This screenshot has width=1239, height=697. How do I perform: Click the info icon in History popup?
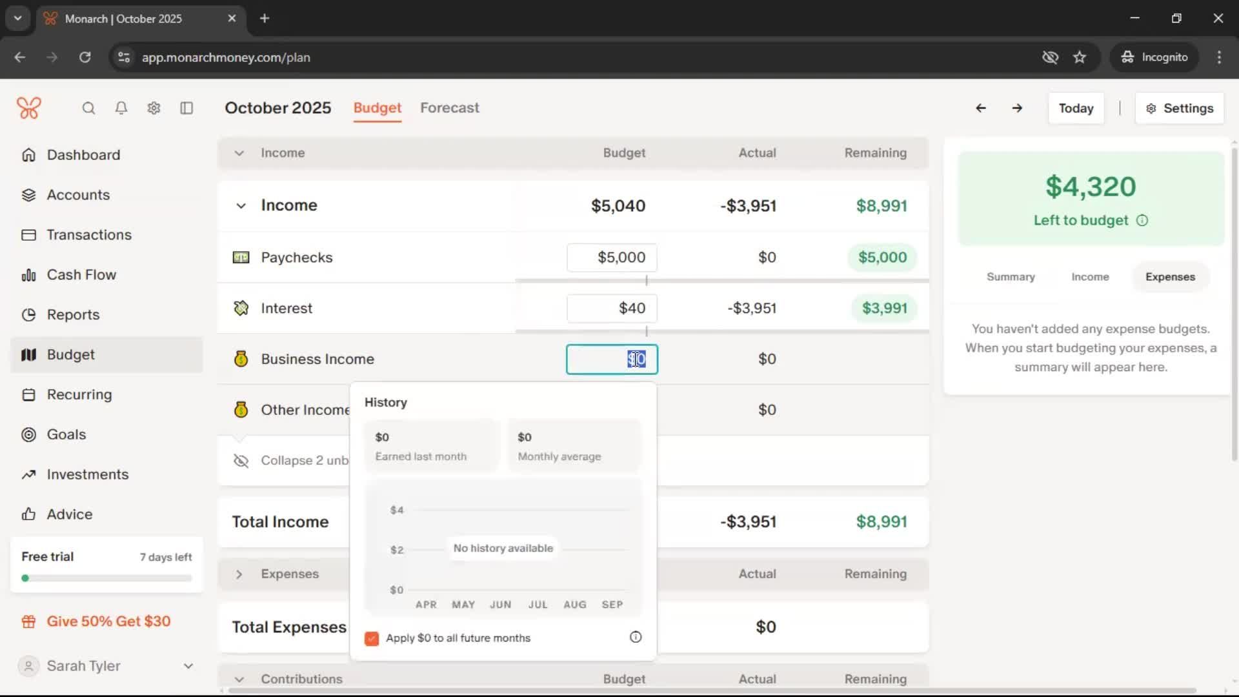(x=635, y=638)
